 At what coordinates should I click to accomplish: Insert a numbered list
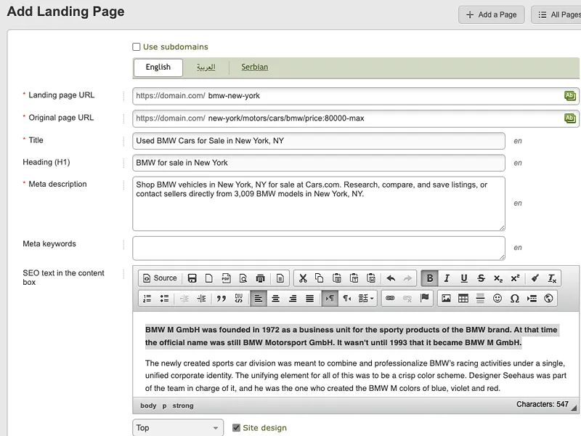coord(147,298)
